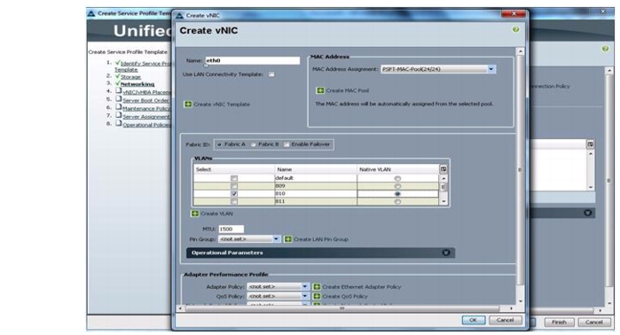The width and height of the screenshot is (620, 335).
Task: Expand collapsed section in background wizard
Action: pos(587,213)
